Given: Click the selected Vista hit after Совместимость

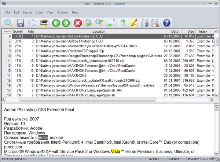Looking at the screenshot, I should pos(43,137).
